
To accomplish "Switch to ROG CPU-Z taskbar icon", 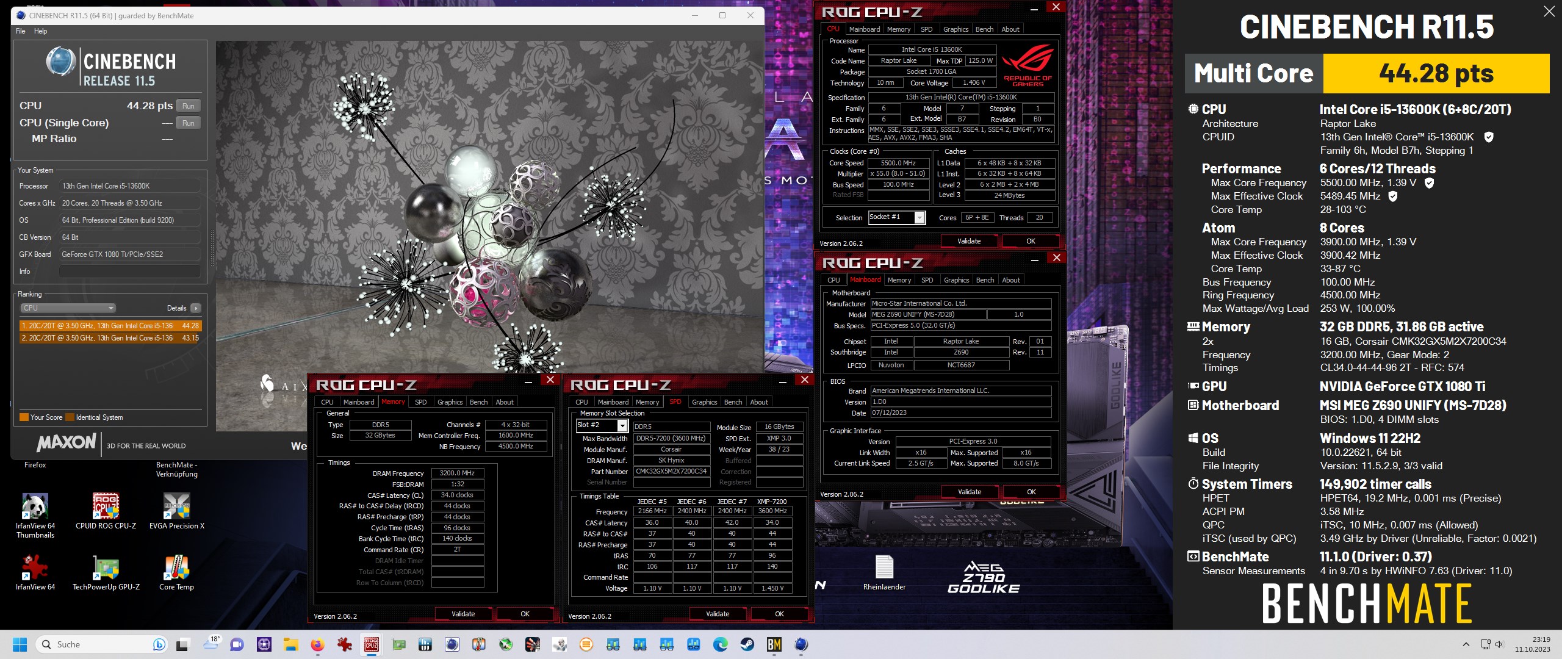I will pos(371,644).
